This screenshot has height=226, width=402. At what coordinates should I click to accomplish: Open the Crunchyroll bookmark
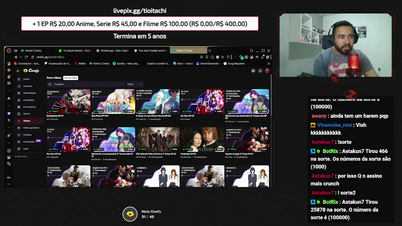[27, 63]
